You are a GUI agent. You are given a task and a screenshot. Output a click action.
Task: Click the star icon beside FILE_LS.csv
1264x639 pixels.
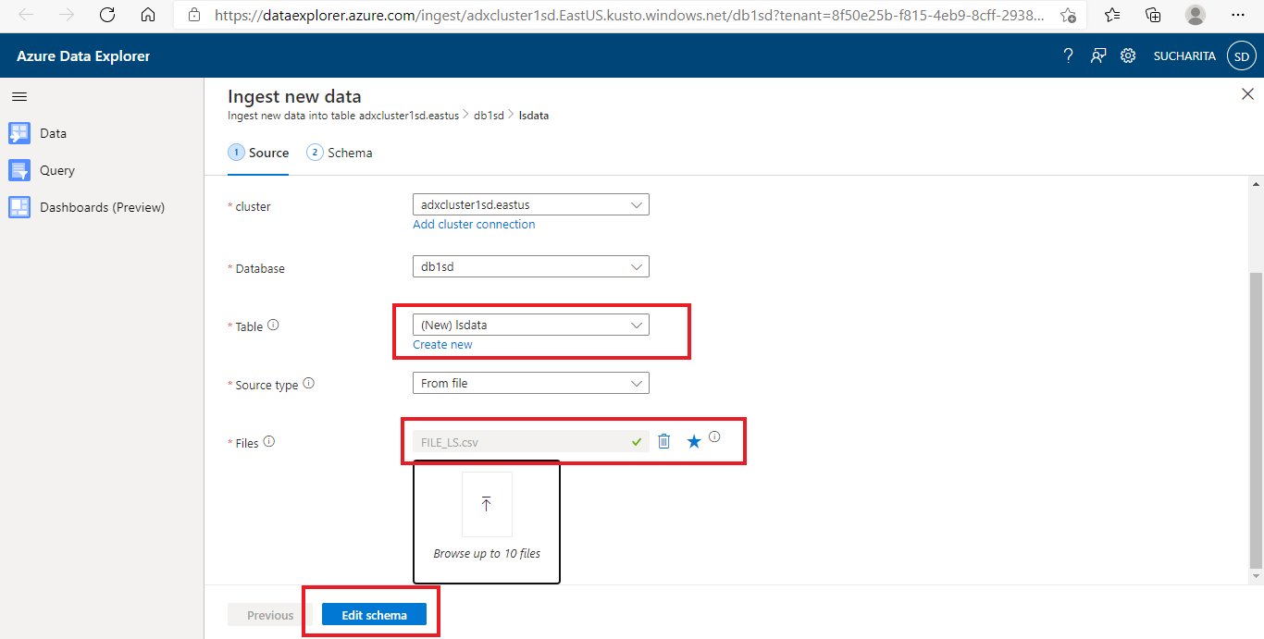point(694,441)
